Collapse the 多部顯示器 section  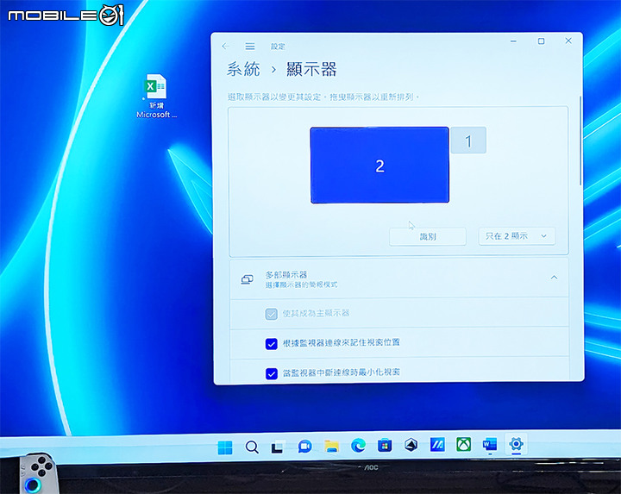pyautogui.click(x=554, y=278)
